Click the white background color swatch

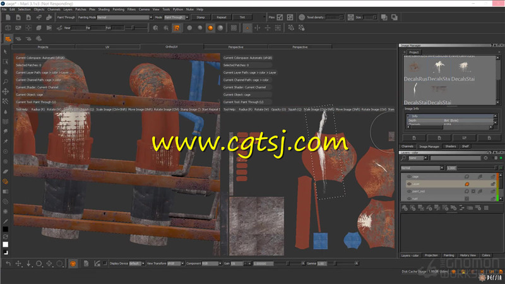6,244
